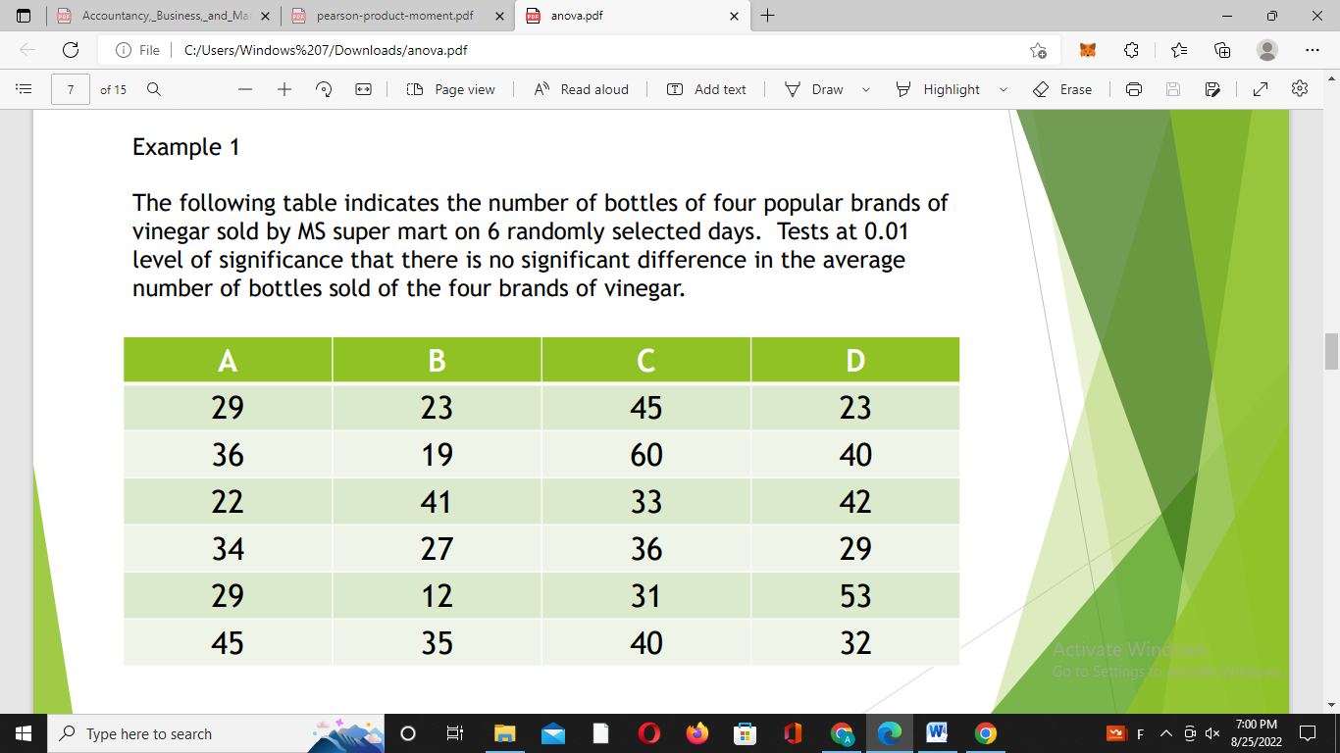Image resolution: width=1340 pixels, height=753 pixels.
Task: Select the Erase tool
Action: 1062,89
